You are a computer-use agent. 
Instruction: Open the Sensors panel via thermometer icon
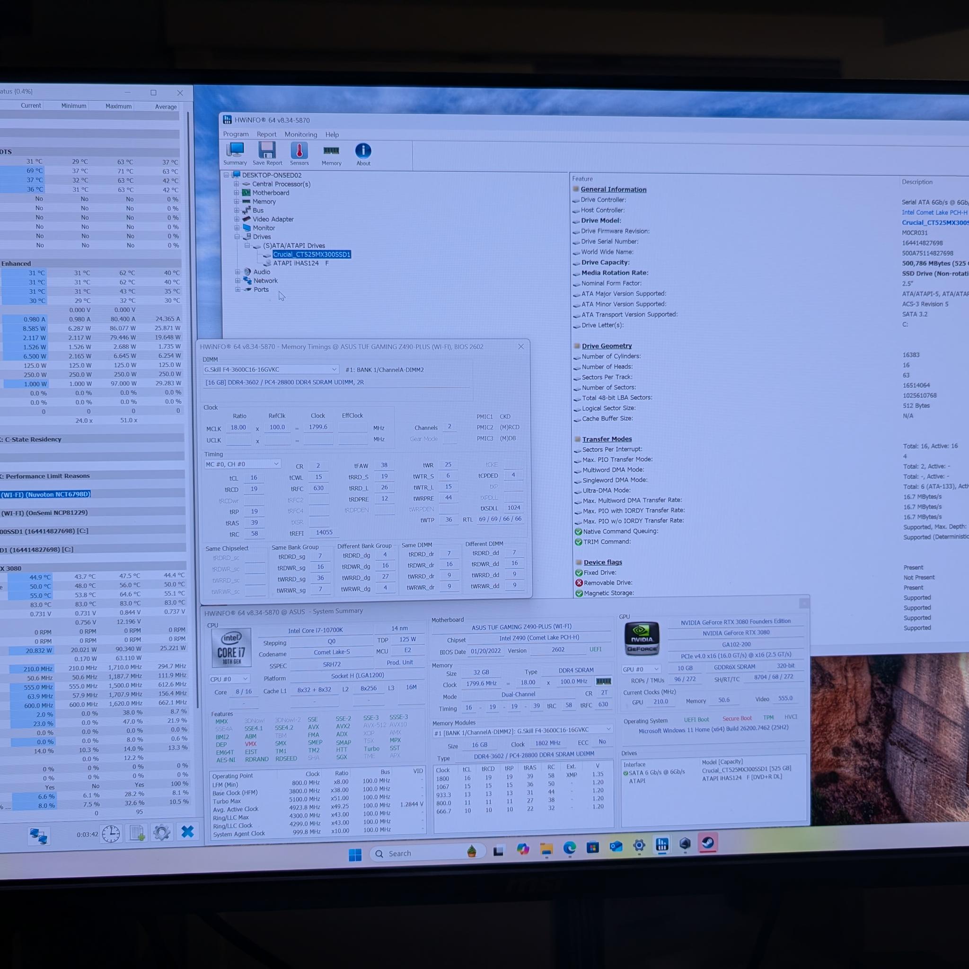pyautogui.click(x=300, y=153)
